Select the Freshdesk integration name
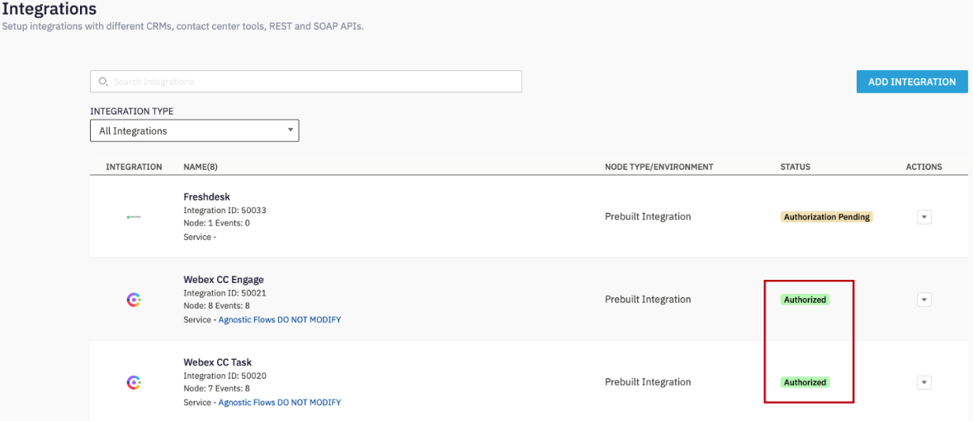This screenshot has width=973, height=421. [206, 196]
